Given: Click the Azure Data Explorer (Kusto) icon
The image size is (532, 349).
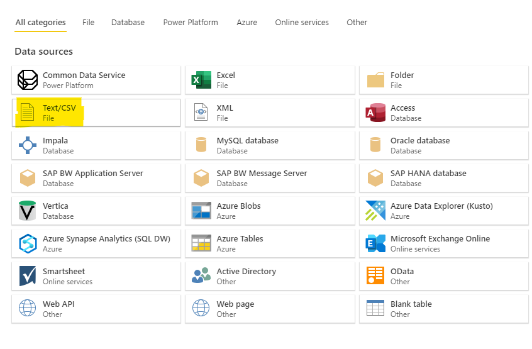Looking at the screenshot, I should pos(375,211).
